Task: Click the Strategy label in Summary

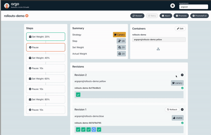Action: pyautogui.click(x=77, y=35)
